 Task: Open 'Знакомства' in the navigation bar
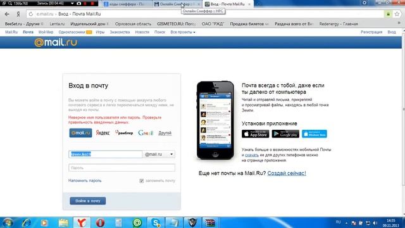click(x=120, y=32)
